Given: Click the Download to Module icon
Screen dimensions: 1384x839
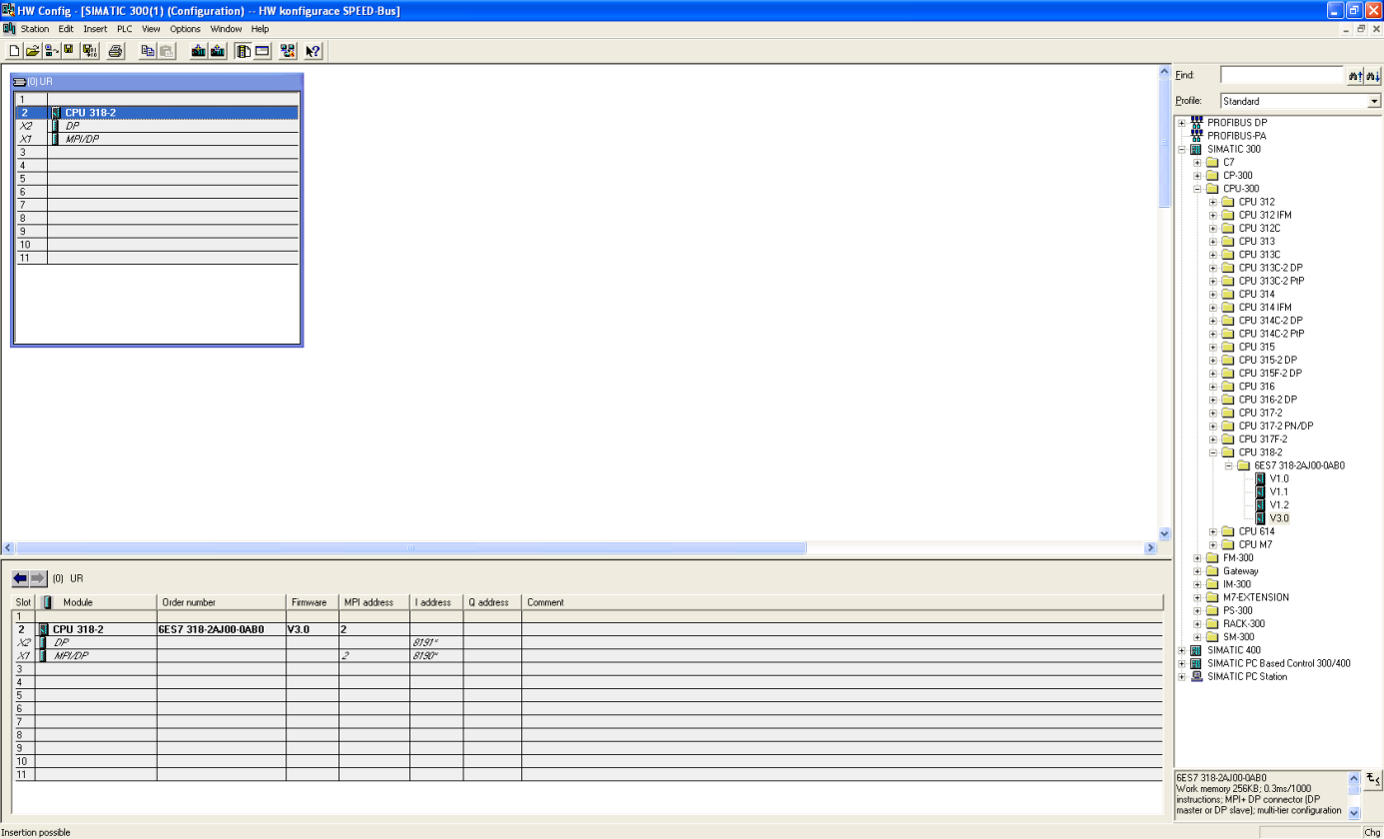Looking at the screenshot, I should [199, 50].
